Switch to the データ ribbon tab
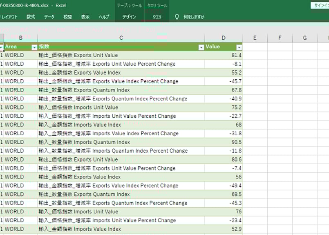This screenshot has height=235, width=329. 49,17
